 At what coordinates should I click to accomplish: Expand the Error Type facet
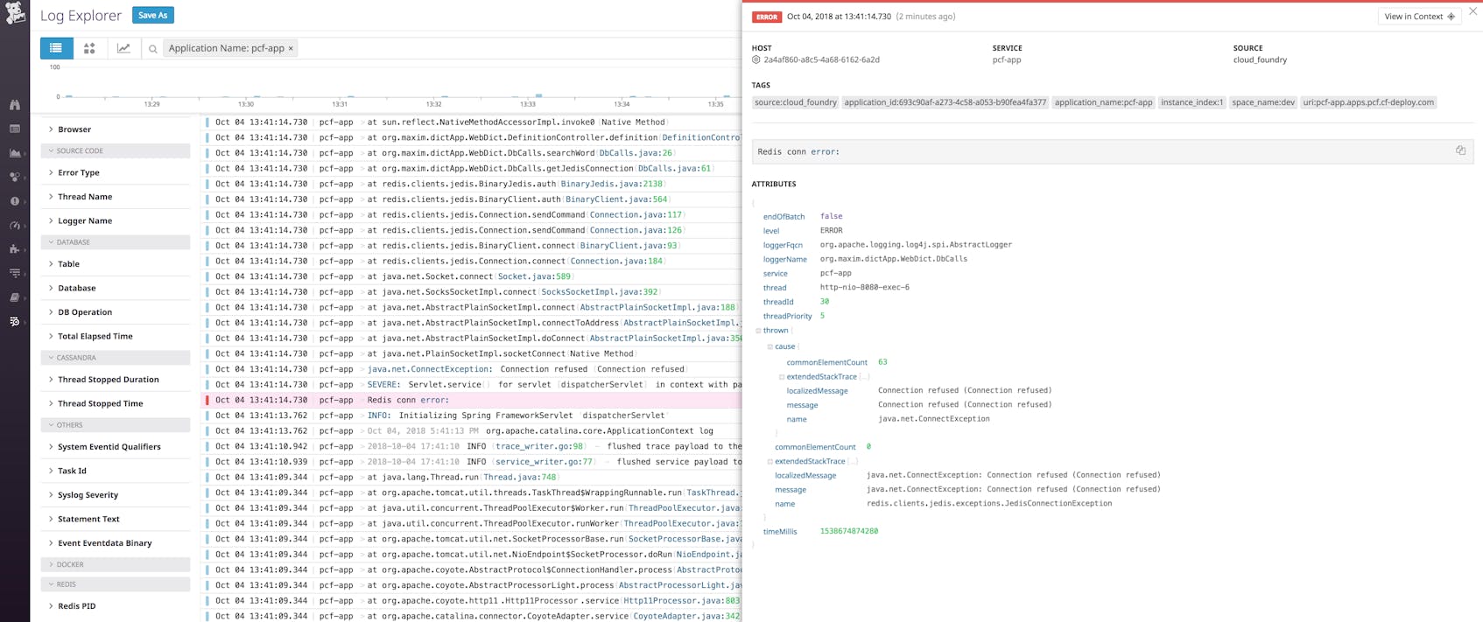115,172
